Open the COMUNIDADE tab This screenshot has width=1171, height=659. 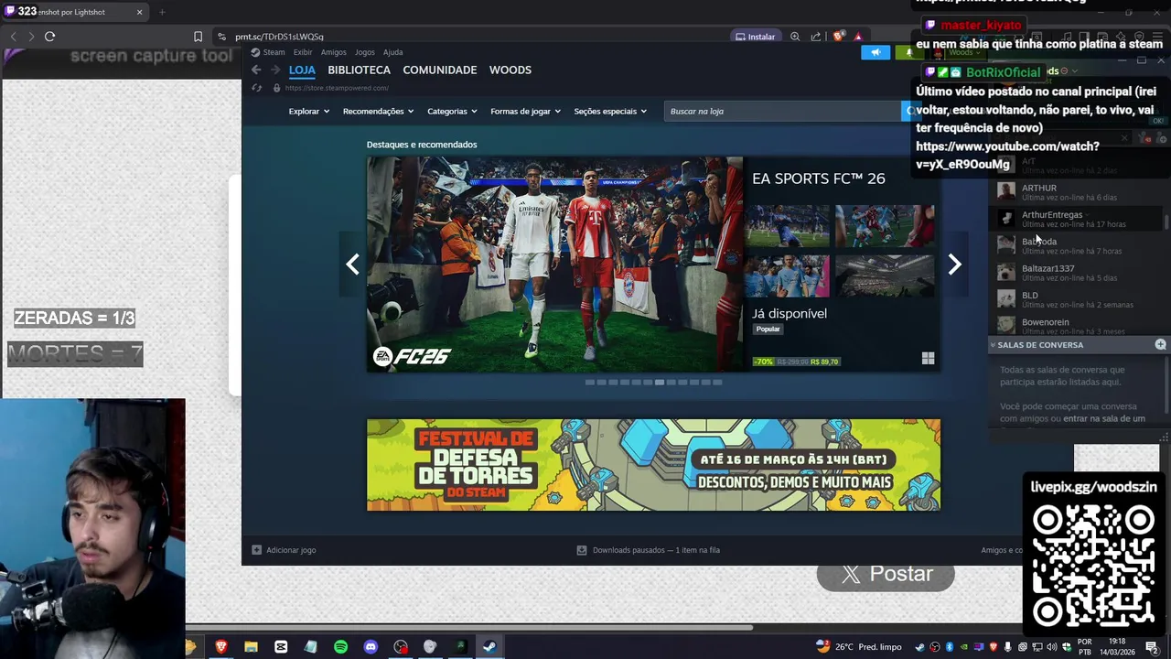tap(440, 70)
